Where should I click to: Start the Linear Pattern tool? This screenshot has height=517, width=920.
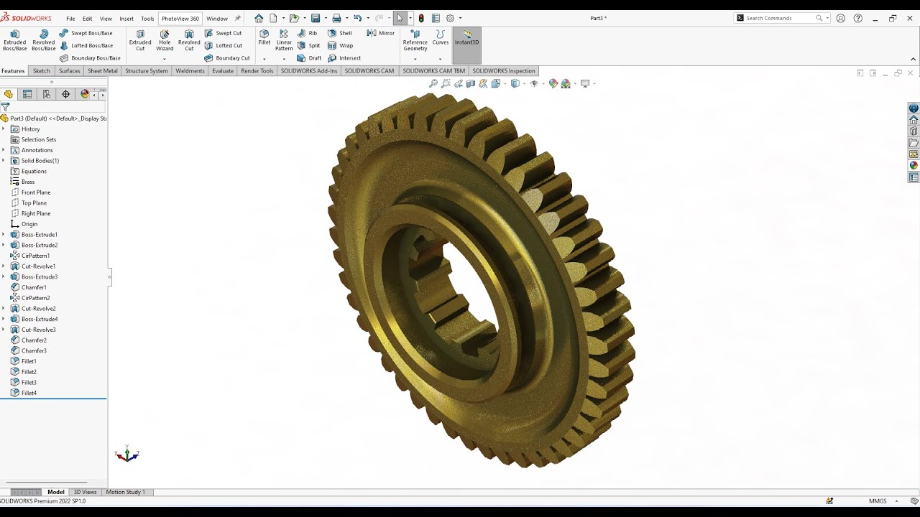pos(284,40)
